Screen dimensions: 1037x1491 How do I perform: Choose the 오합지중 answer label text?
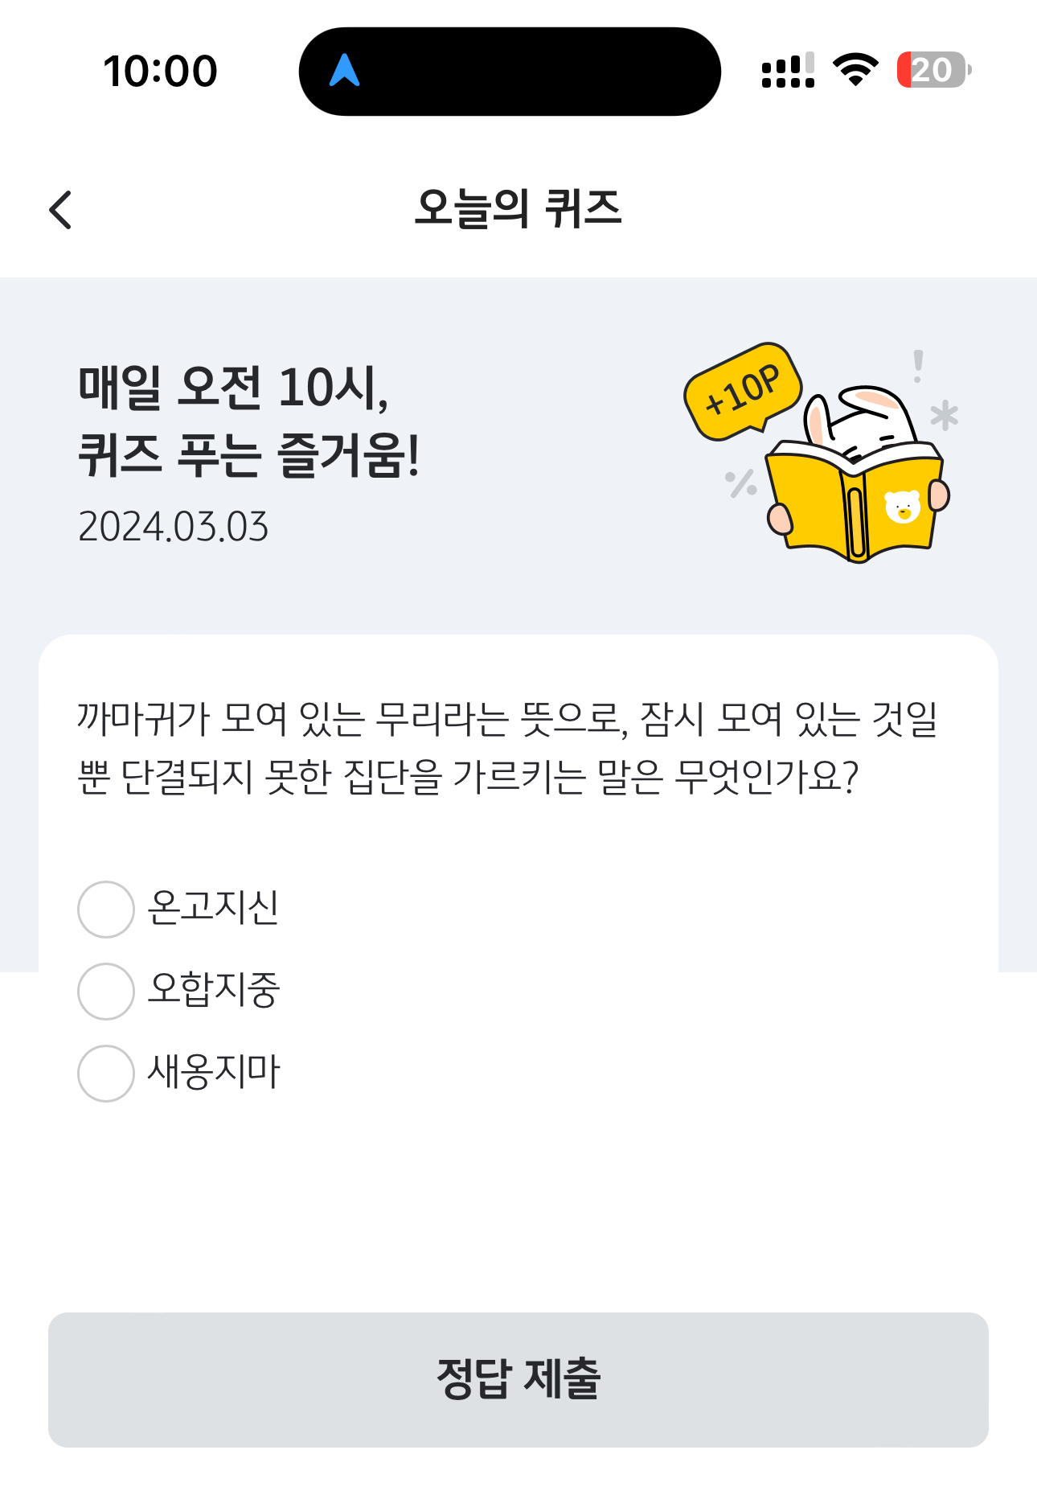tap(214, 989)
